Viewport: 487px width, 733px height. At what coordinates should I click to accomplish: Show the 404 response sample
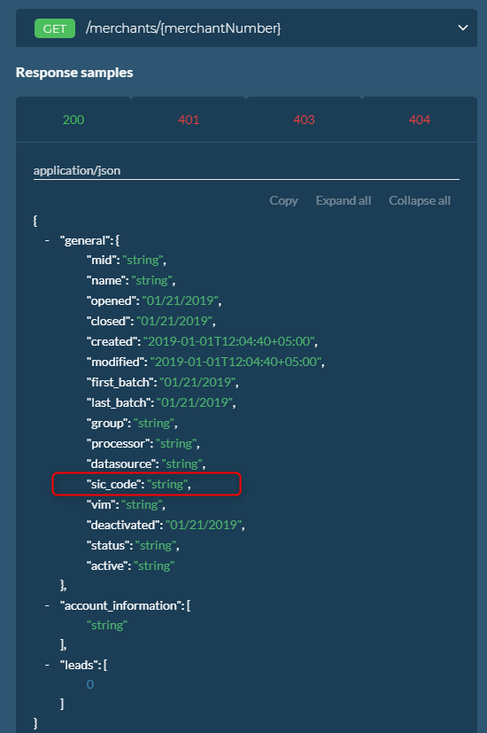(420, 120)
